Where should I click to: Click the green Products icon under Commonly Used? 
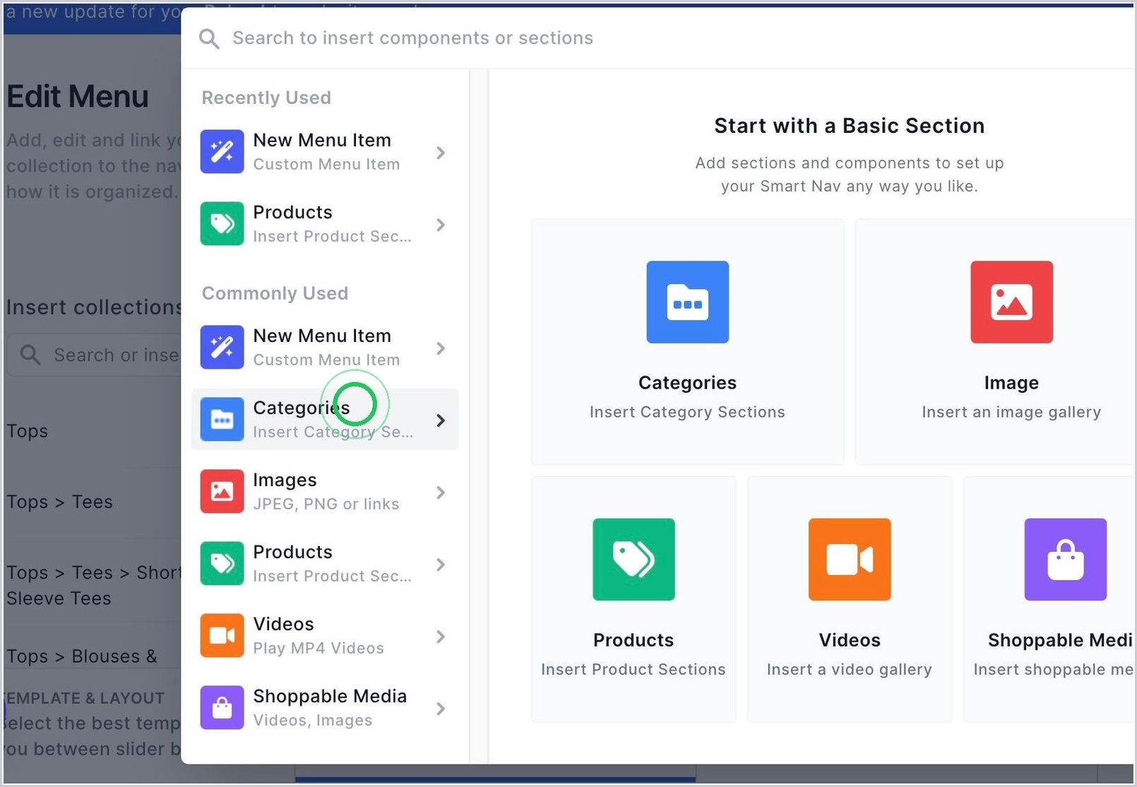(x=222, y=564)
